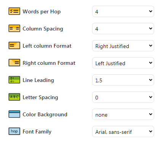Viewport: 161px width, 146px height.
Task: Click the Line Leading label text
Action: click(38, 80)
